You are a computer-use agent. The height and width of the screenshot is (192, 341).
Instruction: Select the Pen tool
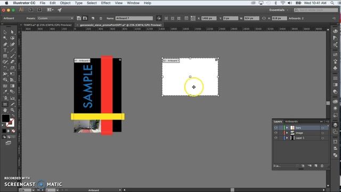[x=5, y=44]
